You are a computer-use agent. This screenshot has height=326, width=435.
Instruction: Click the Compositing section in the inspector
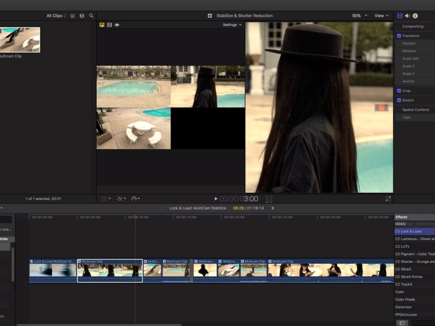[413, 26]
